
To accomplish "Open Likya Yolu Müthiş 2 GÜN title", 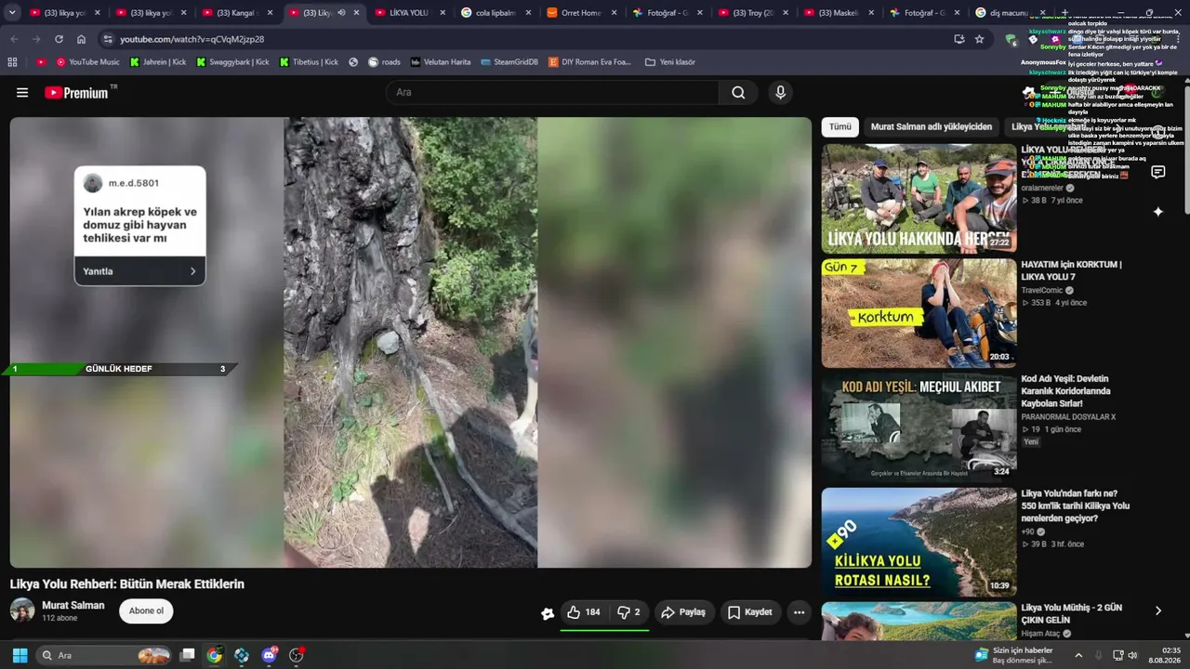I will point(1072,614).
